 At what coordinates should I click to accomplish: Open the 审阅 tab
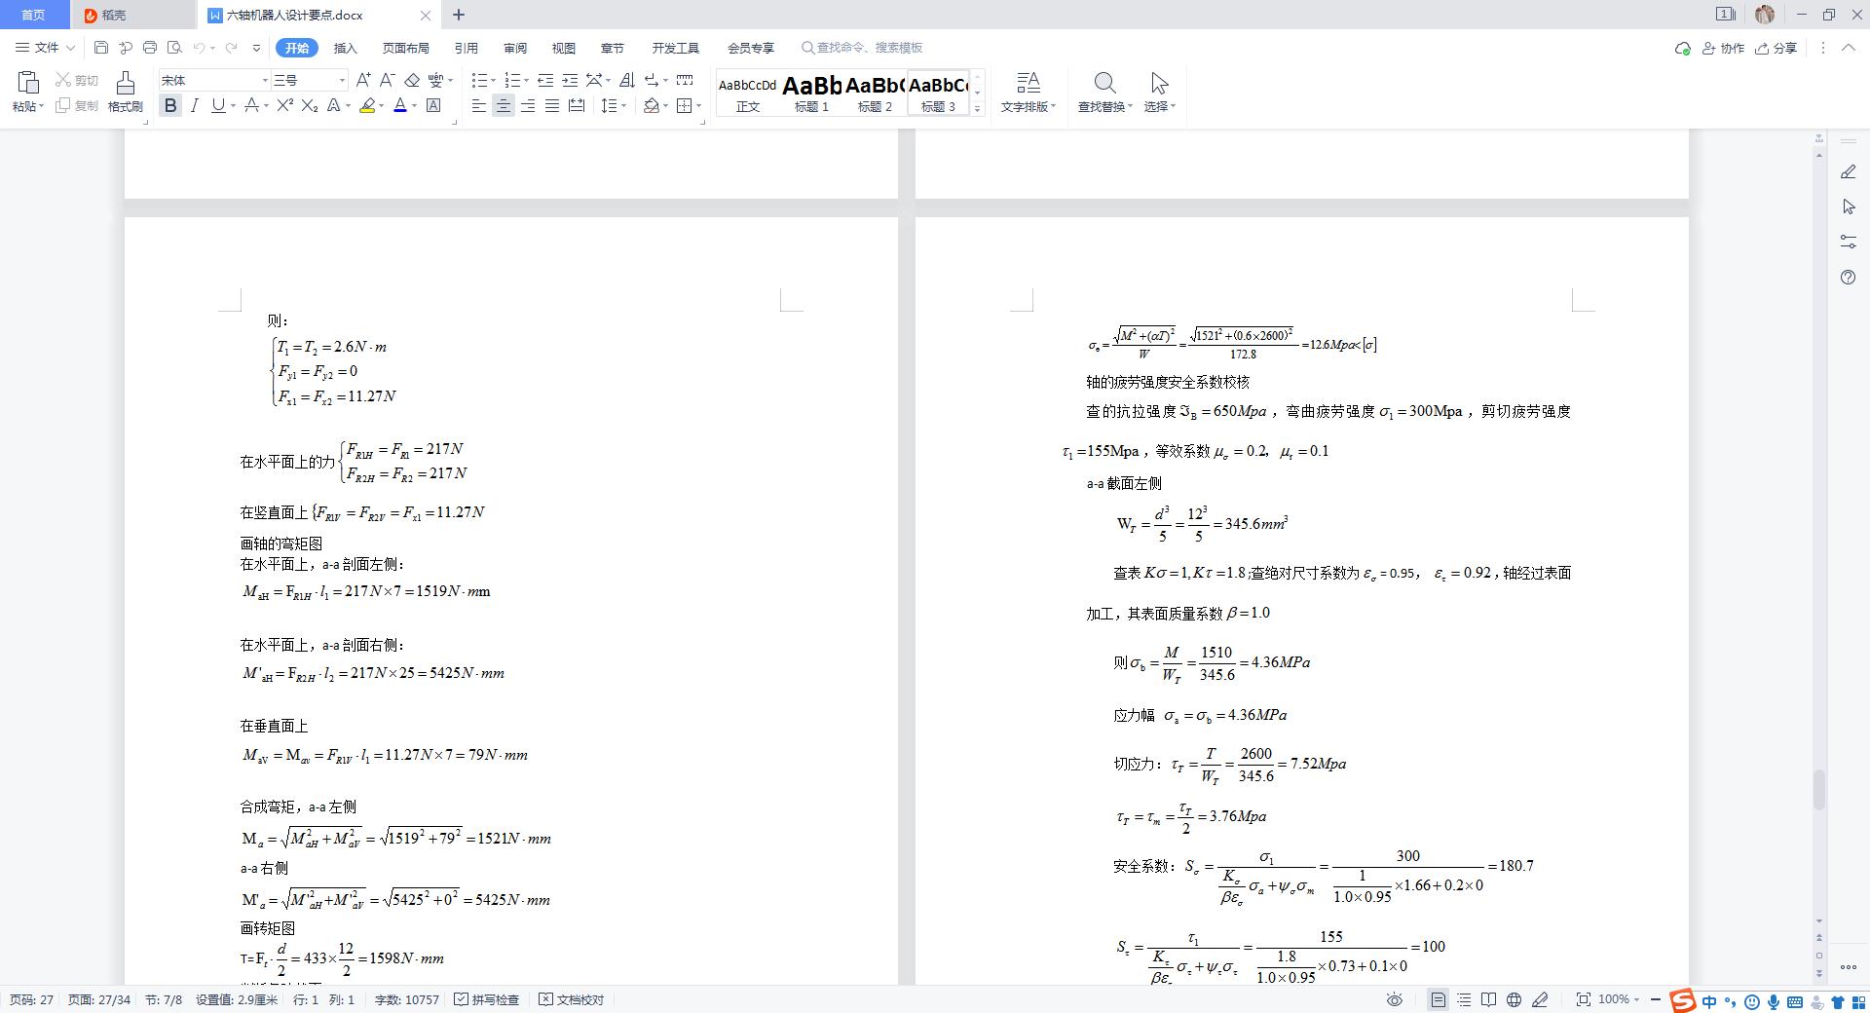click(x=515, y=48)
